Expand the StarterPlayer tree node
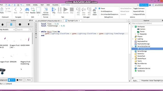 coord(133,58)
